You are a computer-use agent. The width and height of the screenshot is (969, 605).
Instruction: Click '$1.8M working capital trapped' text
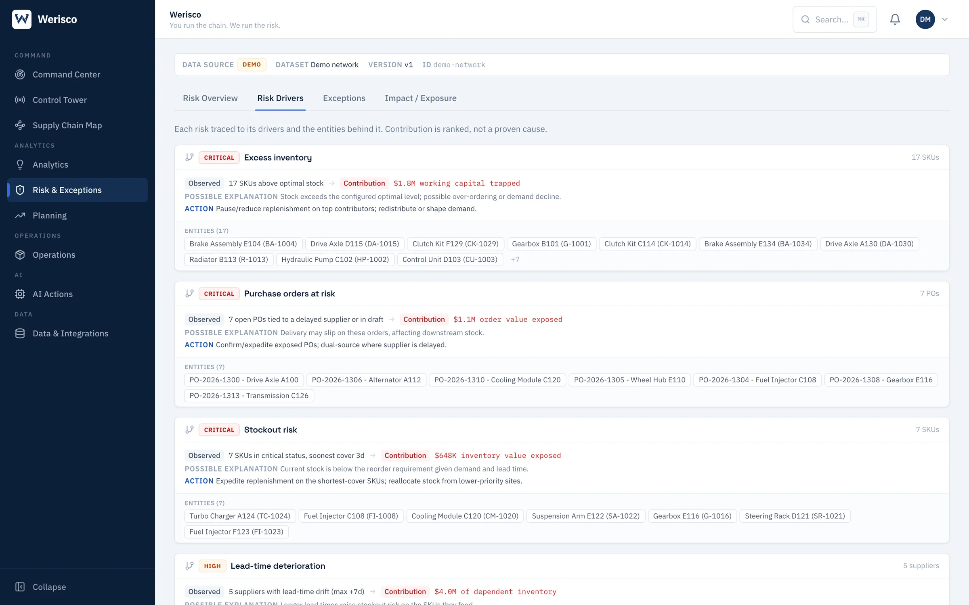click(457, 183)
